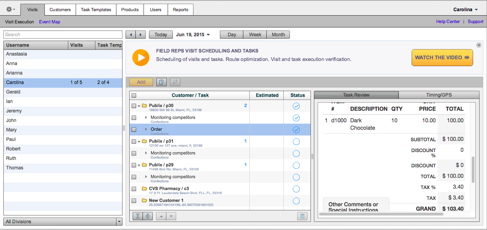Select user Anastasia in the list
The image size is (487, 230).
click(x=63, y=54)
